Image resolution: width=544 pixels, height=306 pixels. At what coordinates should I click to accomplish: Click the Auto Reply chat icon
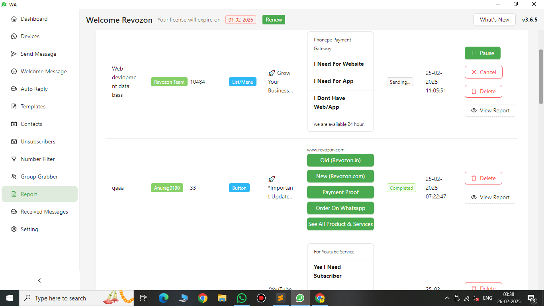tap(14, 89)
